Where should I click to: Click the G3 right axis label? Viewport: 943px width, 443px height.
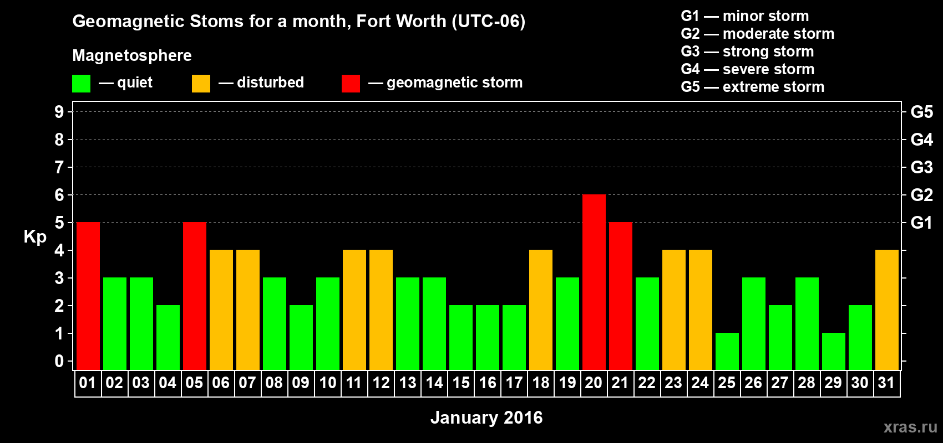point(922,167)
